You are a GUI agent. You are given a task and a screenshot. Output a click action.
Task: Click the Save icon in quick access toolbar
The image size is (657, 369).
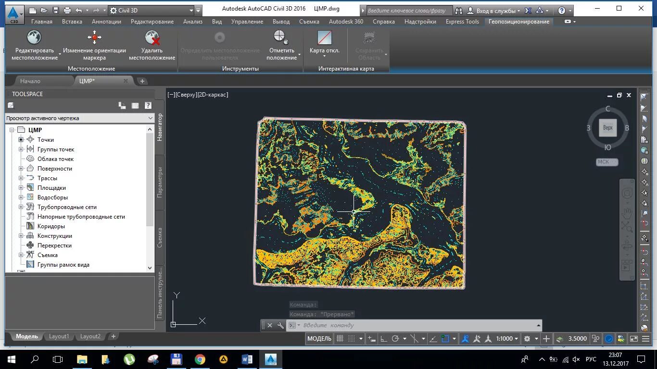click(x=56, y=10)
